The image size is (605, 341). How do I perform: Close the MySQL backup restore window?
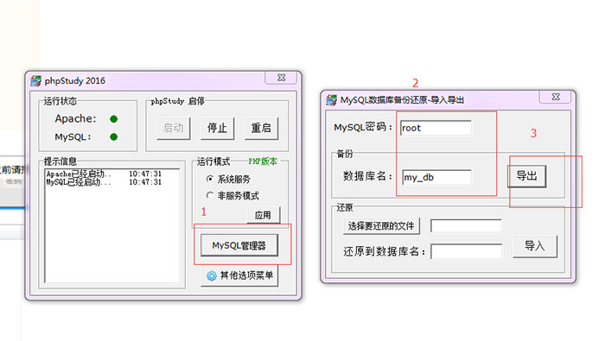coord(556,97)
